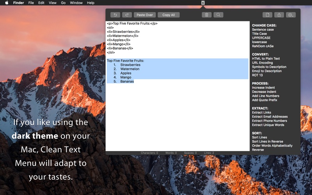Open the Go menu

63,3
